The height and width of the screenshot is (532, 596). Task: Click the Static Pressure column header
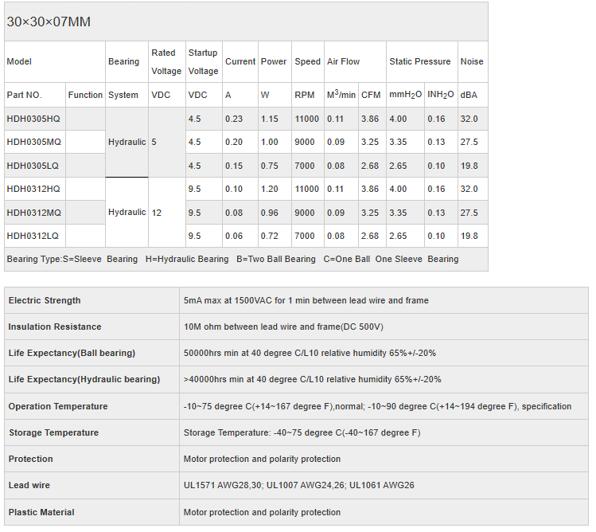pos(419,61)
